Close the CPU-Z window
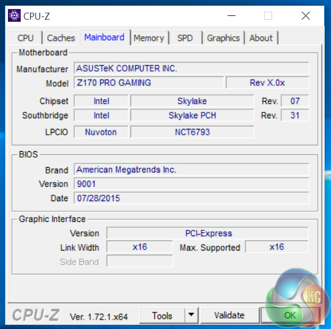This screenshot has height=329, width=331. pyautogui.click(x=306, y=15)
